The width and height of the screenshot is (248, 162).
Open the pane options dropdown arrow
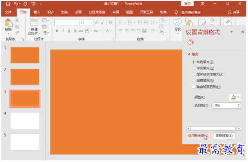[x=232, y=32]
